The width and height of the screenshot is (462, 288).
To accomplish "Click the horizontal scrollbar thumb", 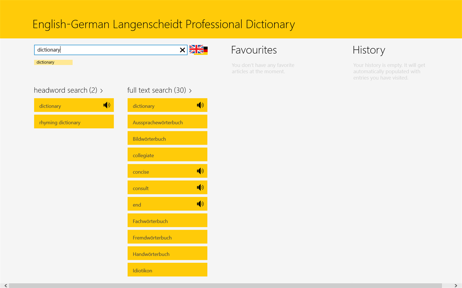I will point(225,286).
